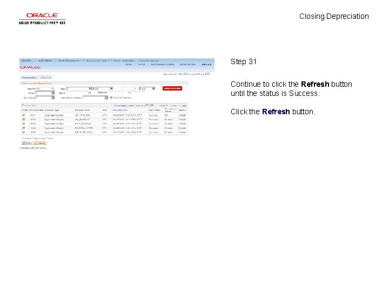Switch to the Server List tab
Viewport: 389px width, 291px height.
(x=45, y=78)
